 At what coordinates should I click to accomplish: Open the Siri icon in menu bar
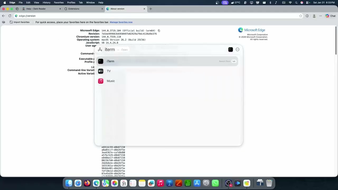pyautogui.click(x=302, y=2)
